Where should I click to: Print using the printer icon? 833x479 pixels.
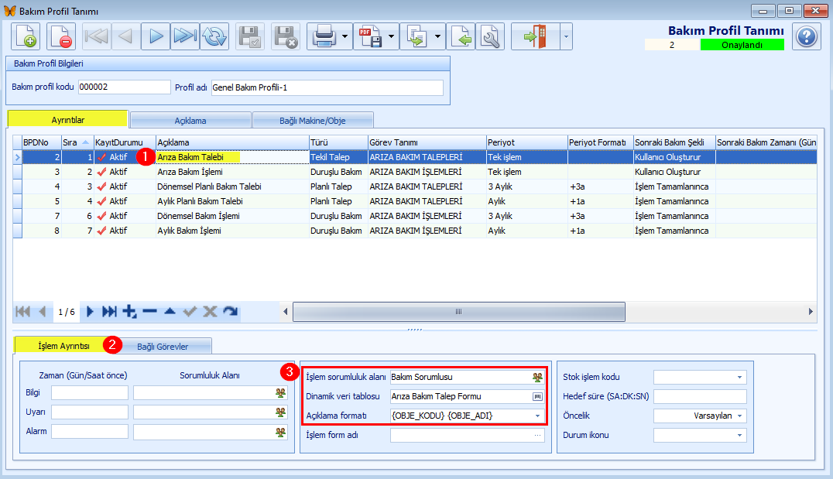click(324, 36)
